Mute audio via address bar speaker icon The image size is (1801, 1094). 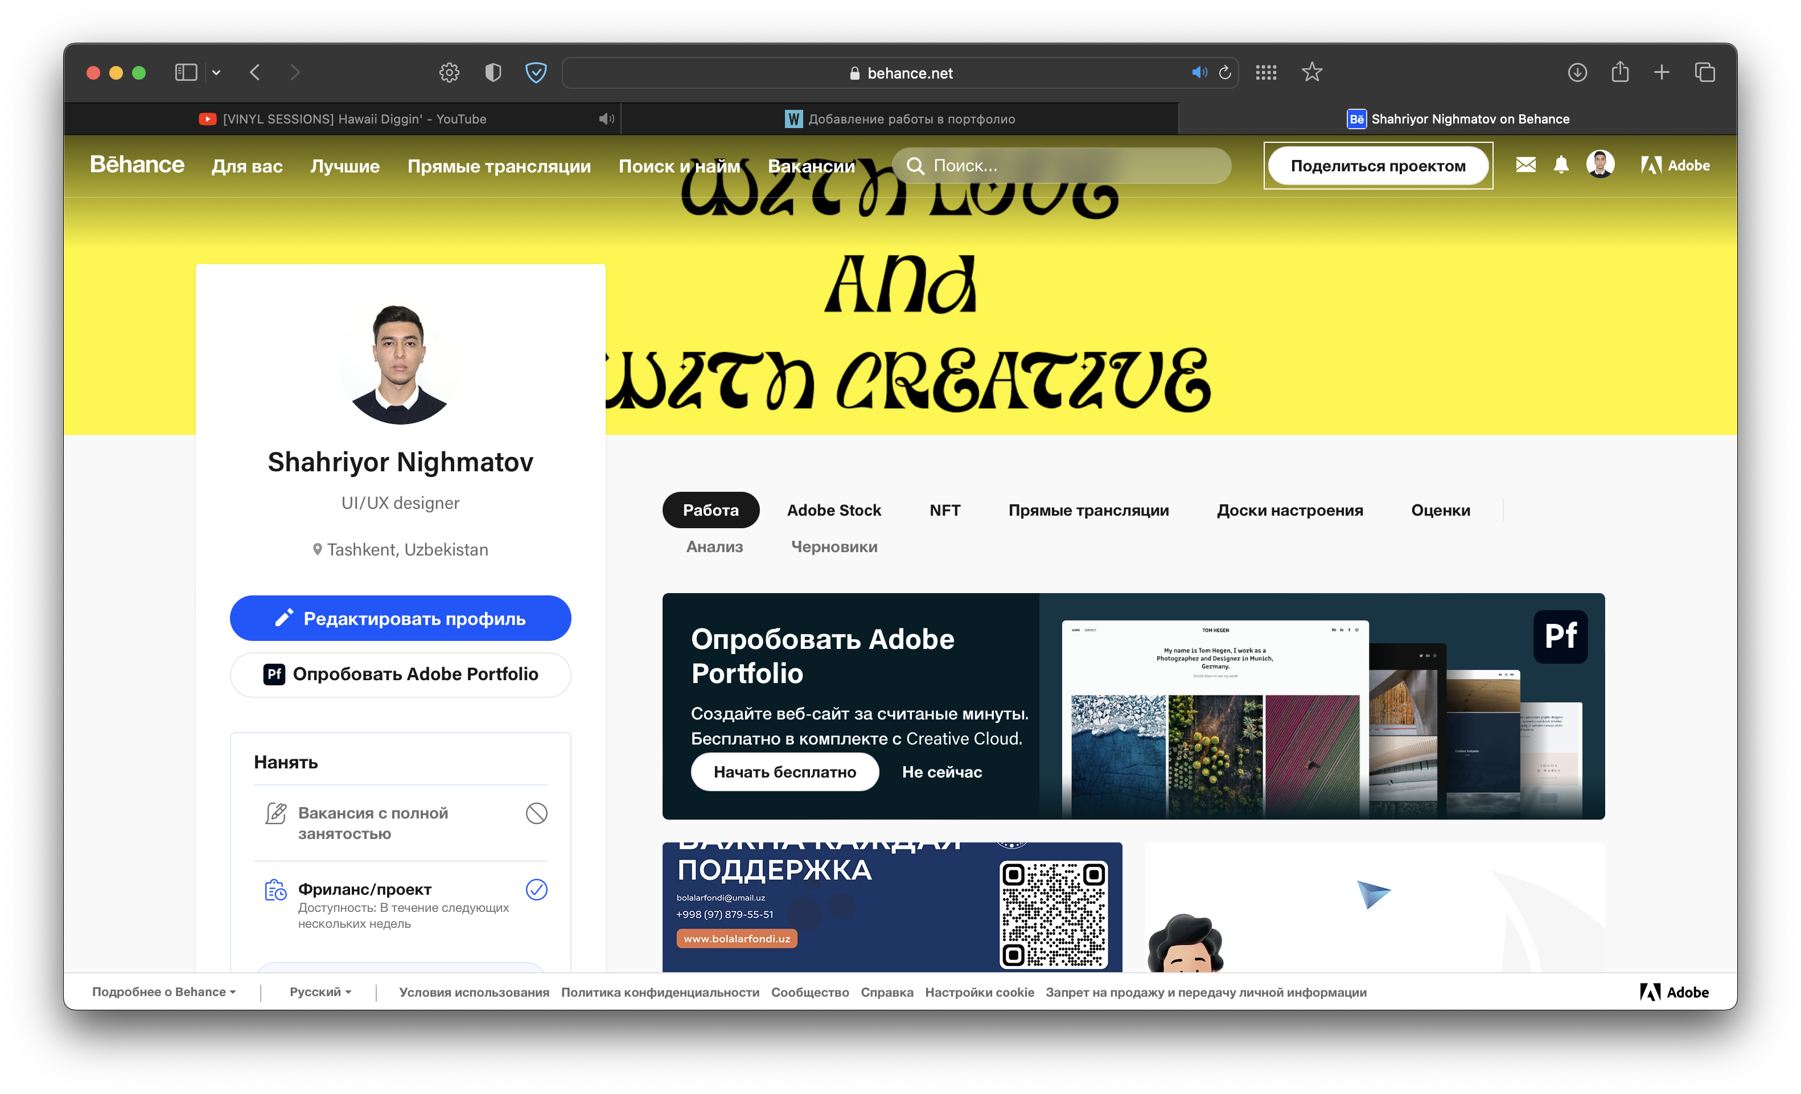(x=1199, y=72)
